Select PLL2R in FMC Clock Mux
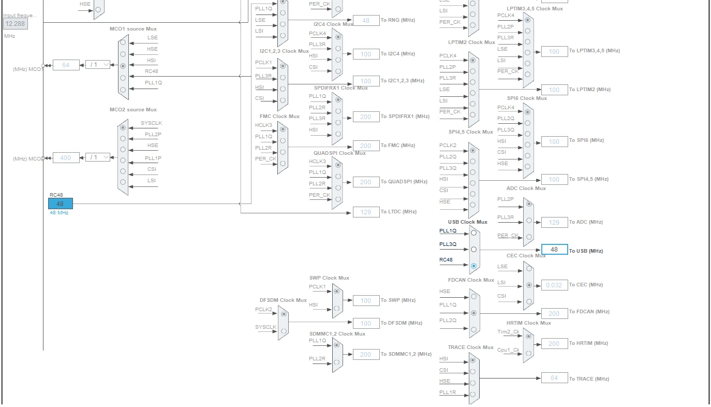 click(283, 152)
